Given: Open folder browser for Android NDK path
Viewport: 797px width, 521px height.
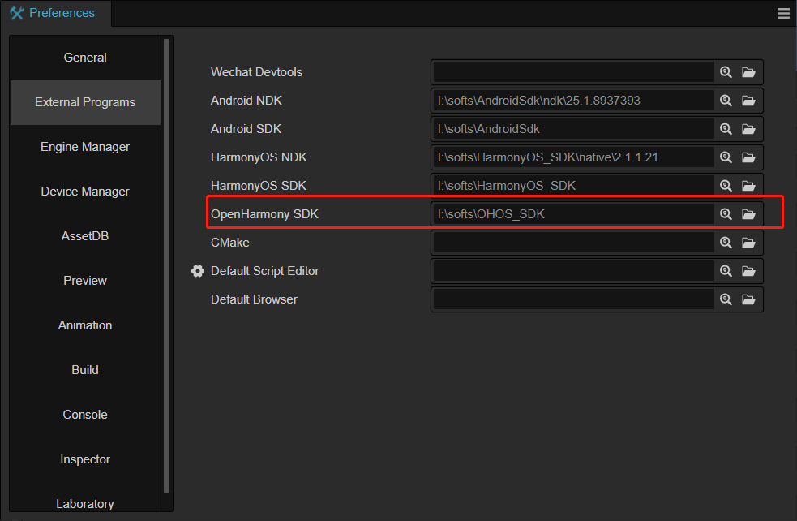Looking at the screenshot, I should click(748, 101).
